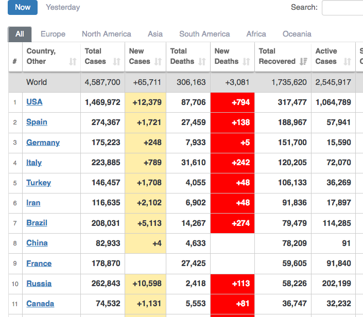Select World new deaths +3,081
This screenshot has height=317, width=363.
[237, 82]
